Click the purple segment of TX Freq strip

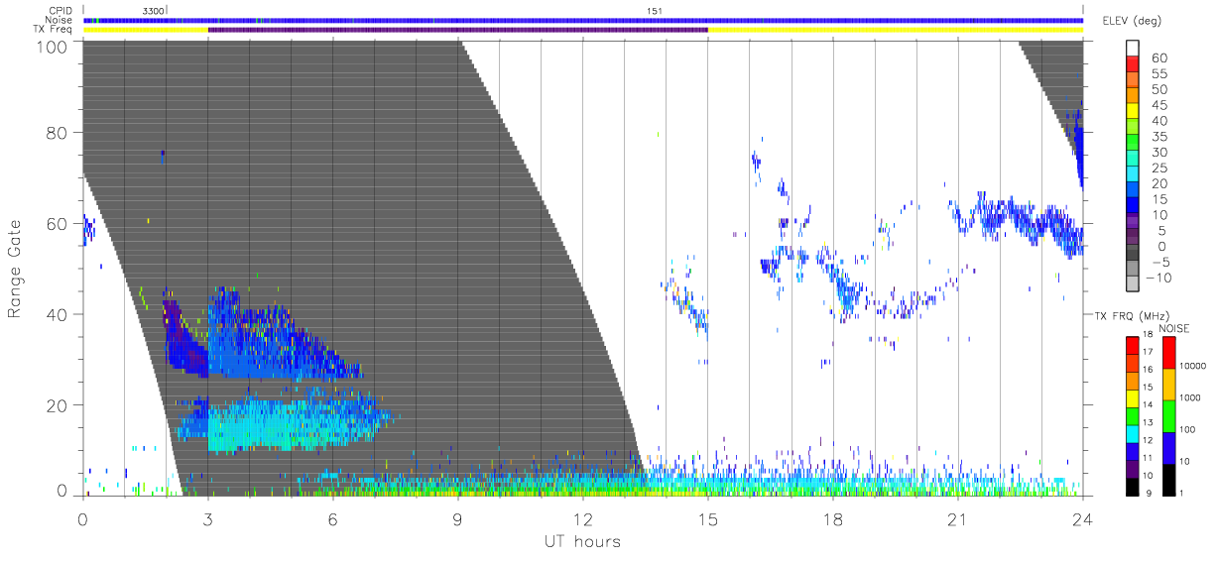coord(457,30)
